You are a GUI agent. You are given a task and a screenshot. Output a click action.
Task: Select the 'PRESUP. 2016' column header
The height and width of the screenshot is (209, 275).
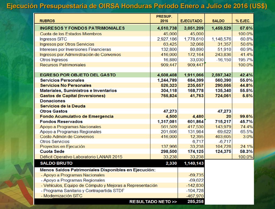[164, 19]
